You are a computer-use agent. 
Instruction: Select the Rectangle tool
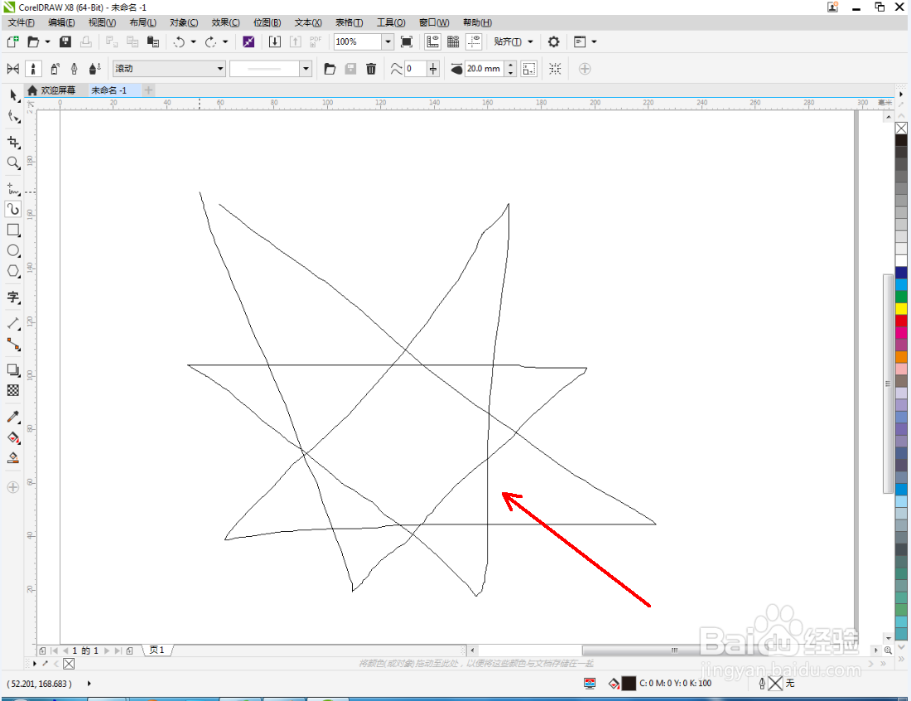point(12,230)
